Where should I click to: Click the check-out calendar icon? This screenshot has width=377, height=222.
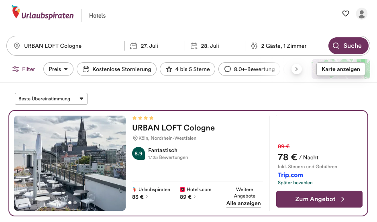coord(194,46)
